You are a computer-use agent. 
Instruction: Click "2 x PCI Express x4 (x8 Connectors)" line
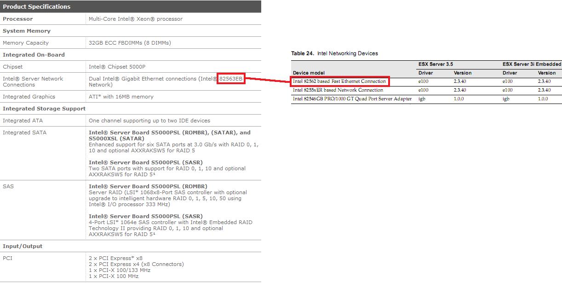136,264
